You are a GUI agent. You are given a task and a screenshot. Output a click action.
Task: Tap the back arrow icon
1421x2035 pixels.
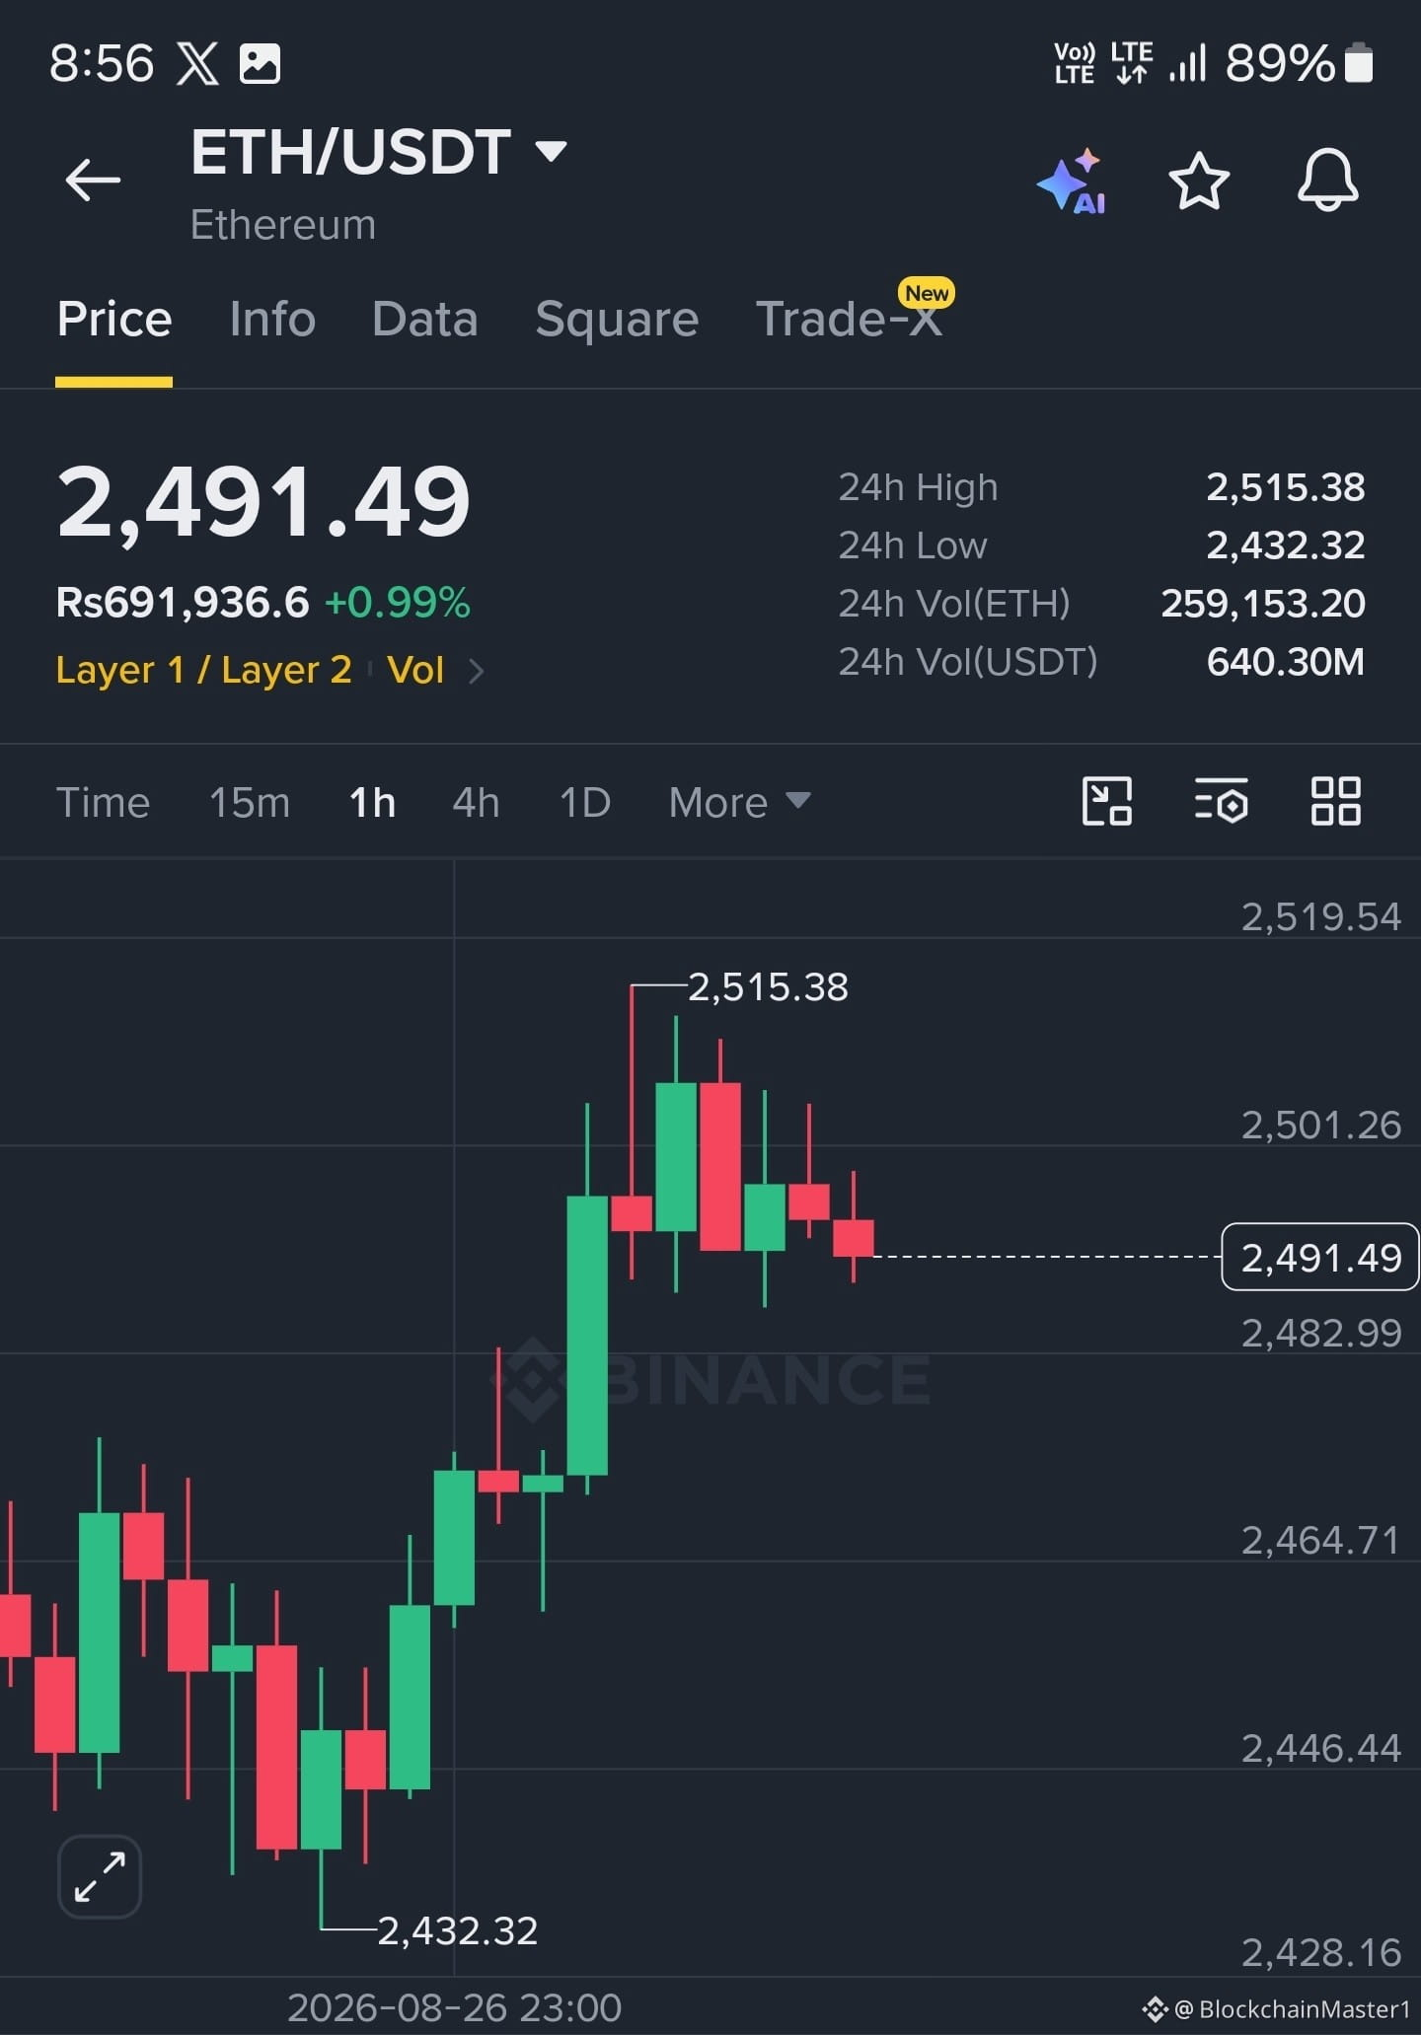pos(93,180)
